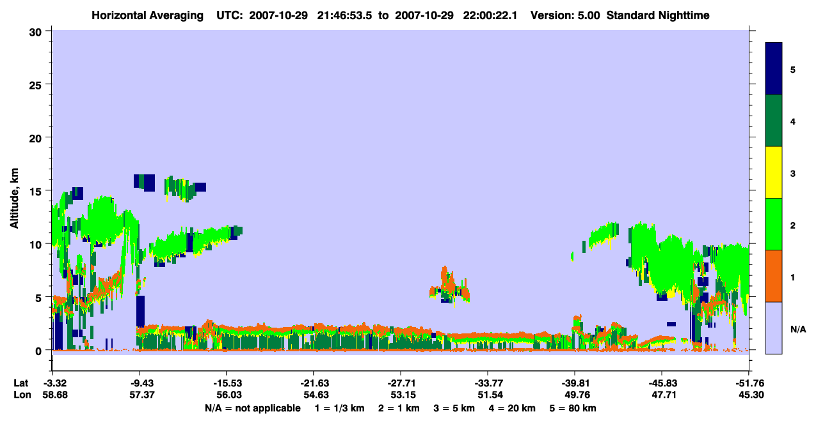Click latitude value -51.76

click(x=749, y=383)
